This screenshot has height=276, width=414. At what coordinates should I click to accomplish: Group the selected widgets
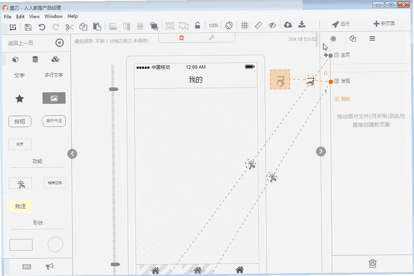170,26
